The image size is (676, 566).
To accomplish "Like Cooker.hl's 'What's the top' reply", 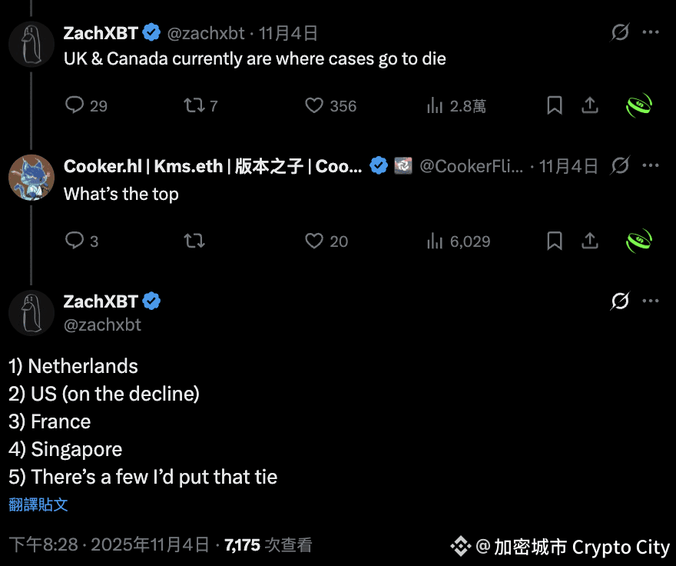I will click(x=313, y=241).
